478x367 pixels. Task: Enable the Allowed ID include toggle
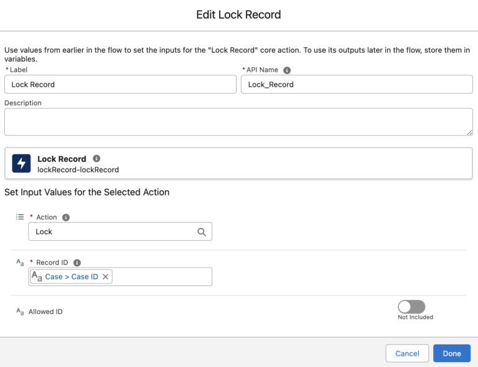click(411, 307)
